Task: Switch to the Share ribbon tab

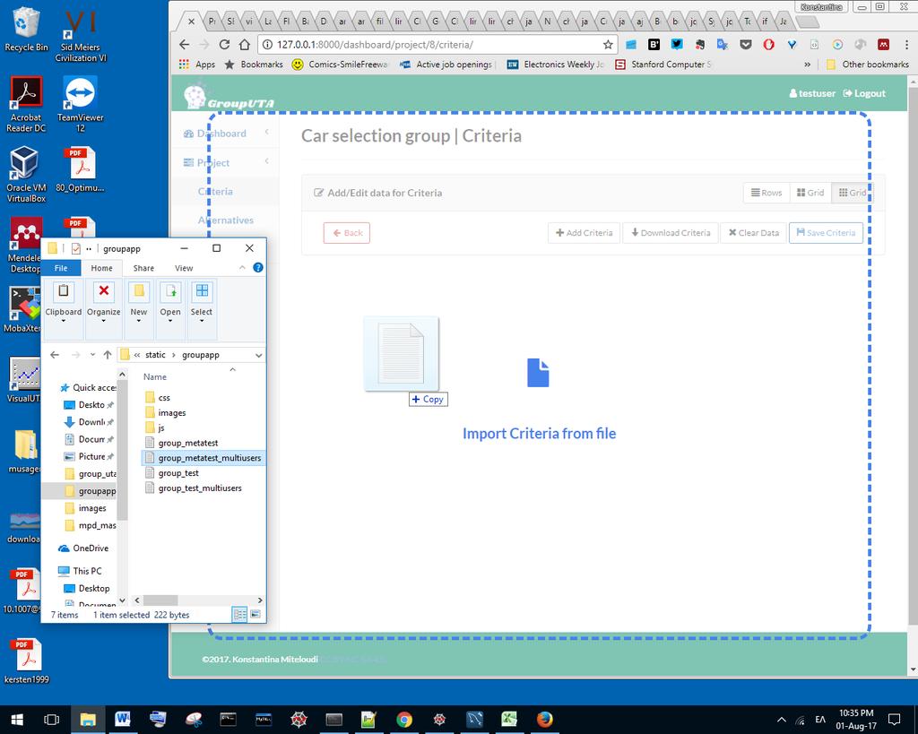Action: pos(143,268)
